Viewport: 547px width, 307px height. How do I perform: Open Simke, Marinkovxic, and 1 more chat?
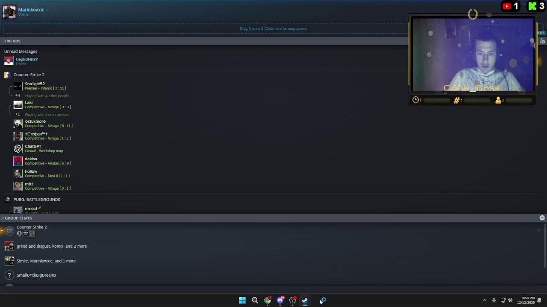(x=46, y=261)
